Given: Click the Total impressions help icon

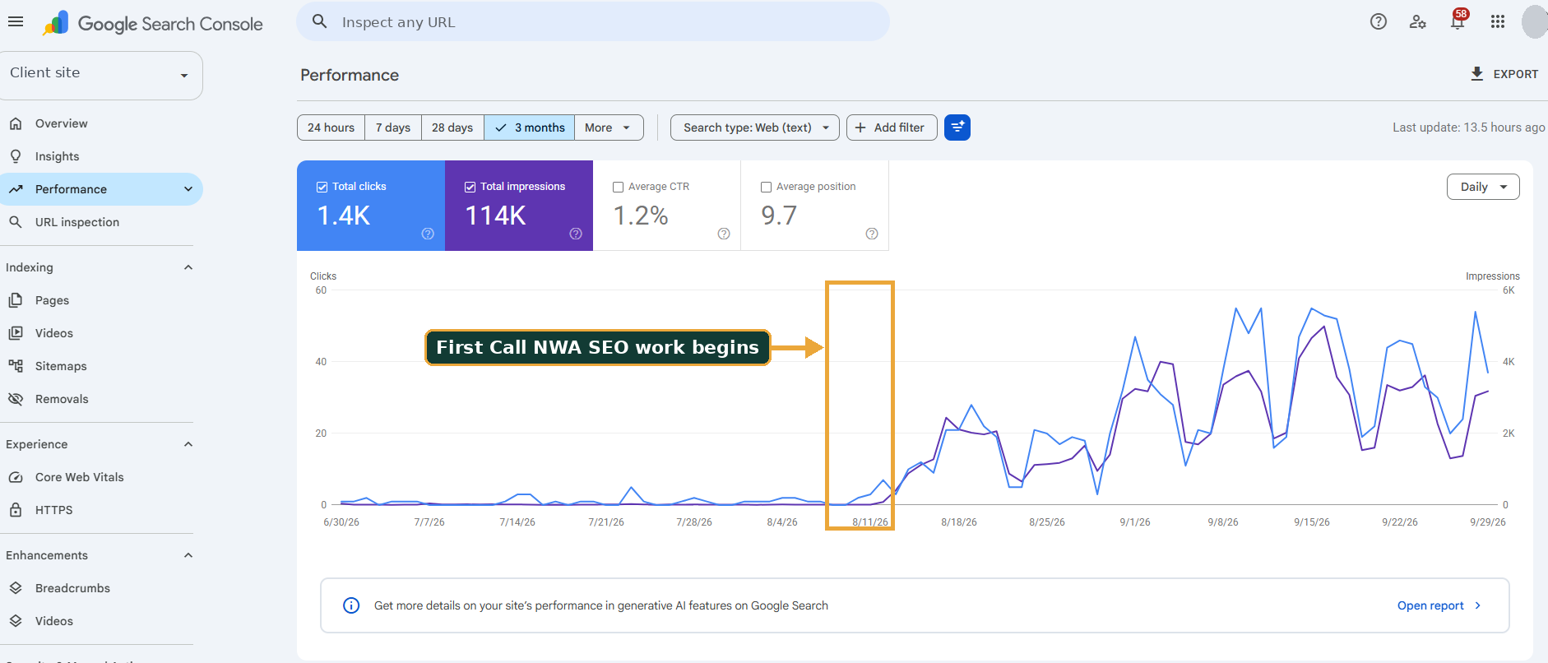Looking at the screenshot, I should (x=576, y=234).
